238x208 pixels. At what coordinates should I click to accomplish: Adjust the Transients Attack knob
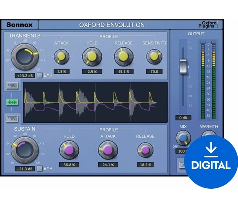pos(61,56)
